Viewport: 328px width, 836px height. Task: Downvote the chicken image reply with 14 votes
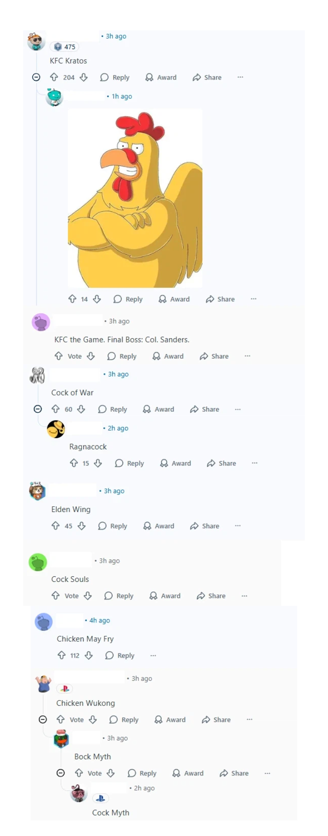(97, 299)
